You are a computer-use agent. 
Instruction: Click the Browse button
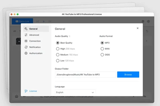[128, 75]
